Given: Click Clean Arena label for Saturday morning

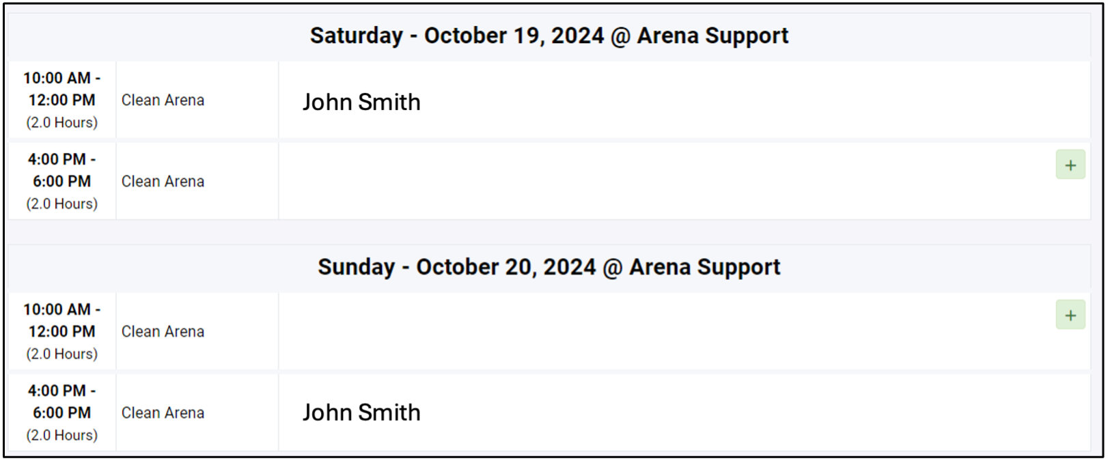Looking at the screenshot, I should click(163, 100).
